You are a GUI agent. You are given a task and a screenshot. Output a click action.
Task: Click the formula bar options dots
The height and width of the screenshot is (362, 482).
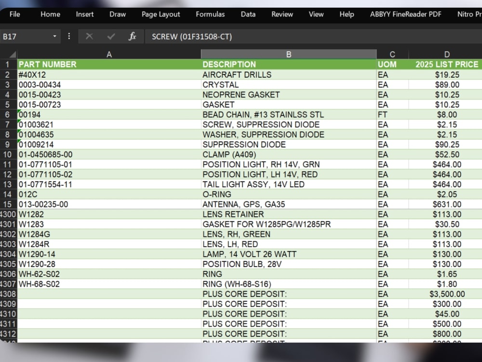[69, 36]
